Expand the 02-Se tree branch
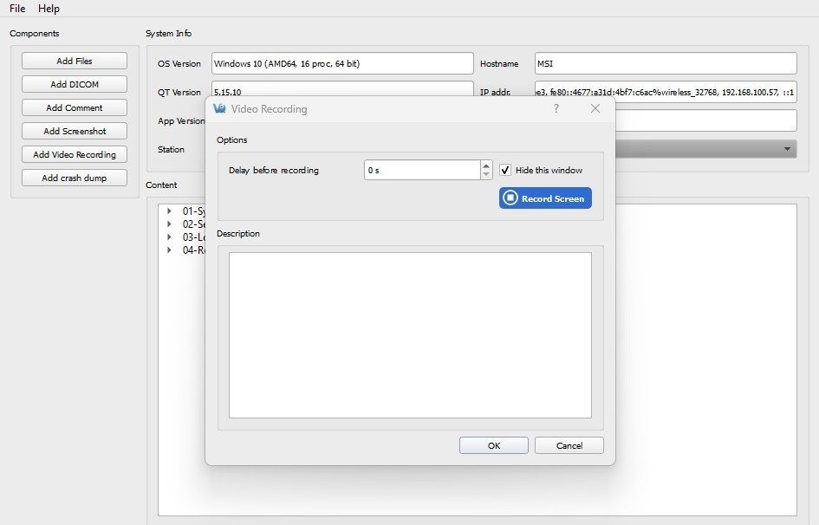The height and width of the screenshot is (525, 819). tap(169, 224)
